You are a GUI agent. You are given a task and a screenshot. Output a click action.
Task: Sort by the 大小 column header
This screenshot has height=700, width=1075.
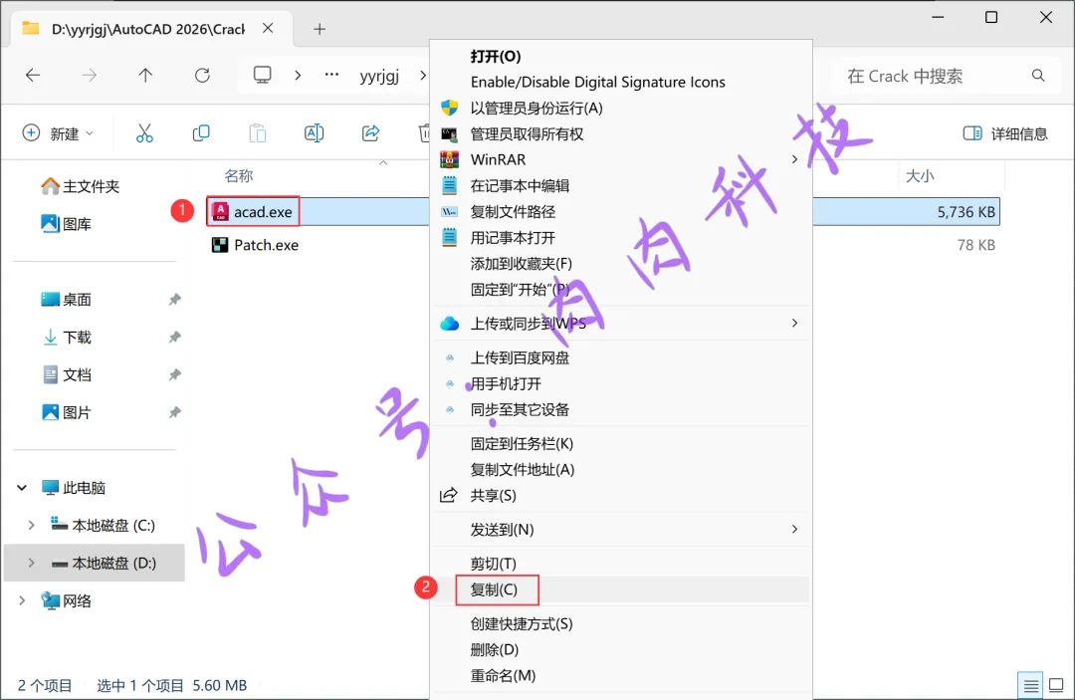pos(920,175)
